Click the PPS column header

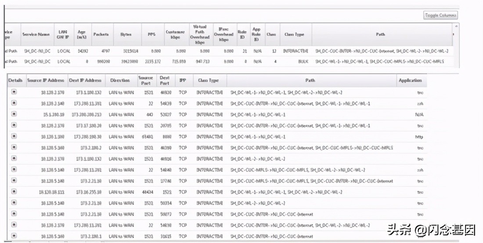coord(151,34)
